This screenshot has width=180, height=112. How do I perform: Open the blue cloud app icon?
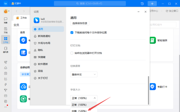click(x=23, y=87)
